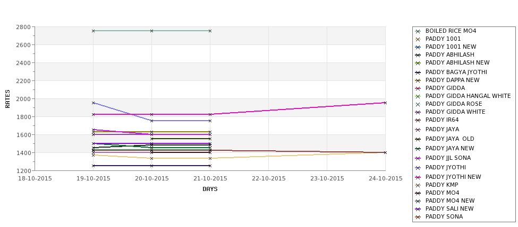Image resolution: width=518 pixels, height=227 pixels.
Task: Select the PADDY KMP legend marker
Action: point(418,185)
